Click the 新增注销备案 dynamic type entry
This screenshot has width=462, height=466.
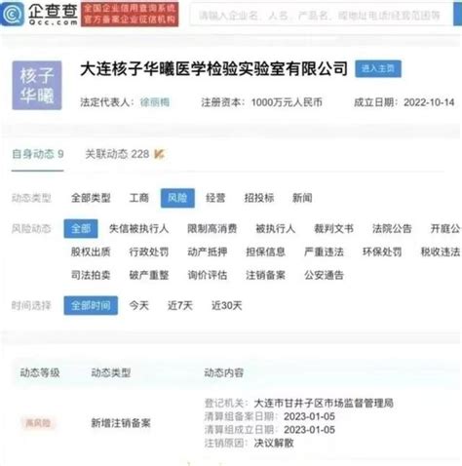tap(121, 423)
